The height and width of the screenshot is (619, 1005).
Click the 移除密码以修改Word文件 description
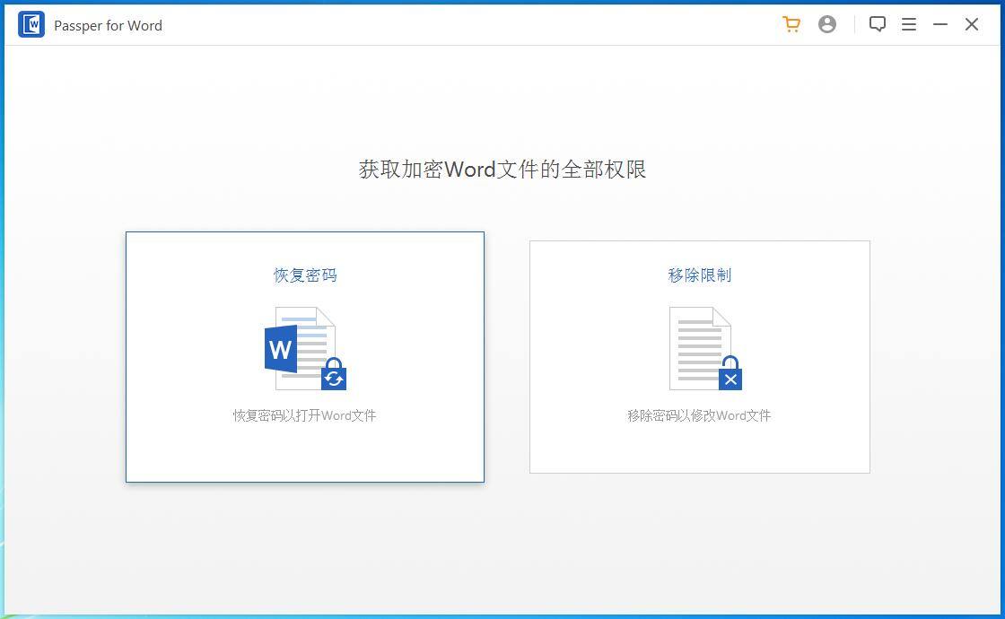(x=700, y=415)
